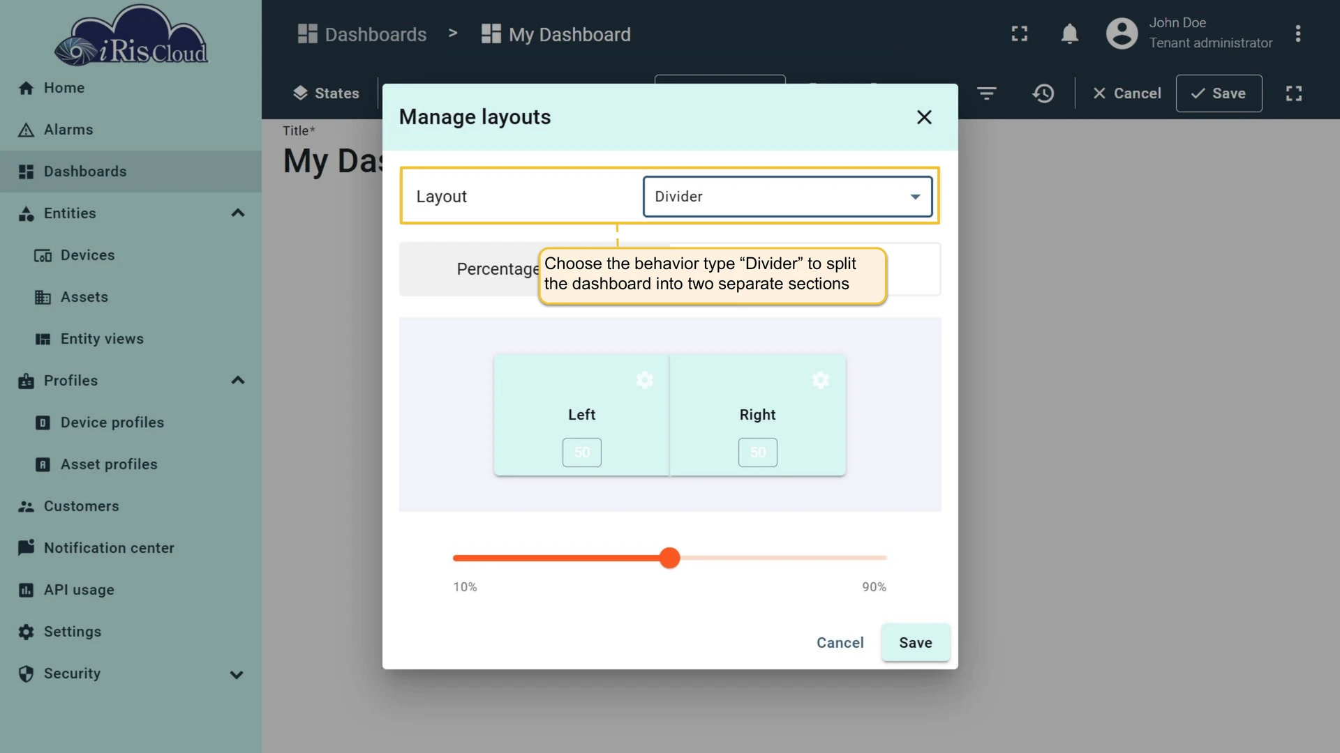The height and width of the screenshot is (753, 1340).
Task: Save dashboard from top toolbar
Action: click(x=1219, y=93)
